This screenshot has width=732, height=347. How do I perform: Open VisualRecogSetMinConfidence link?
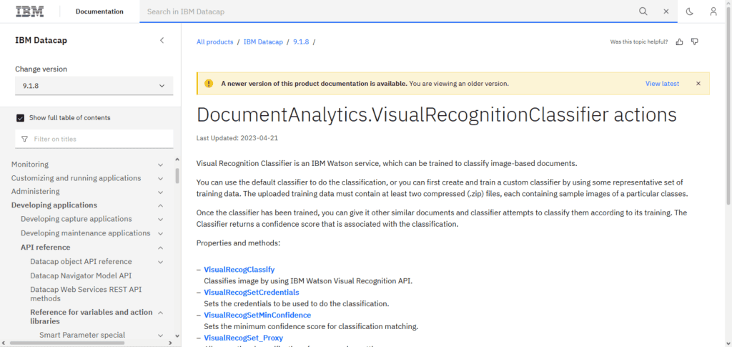257,315
